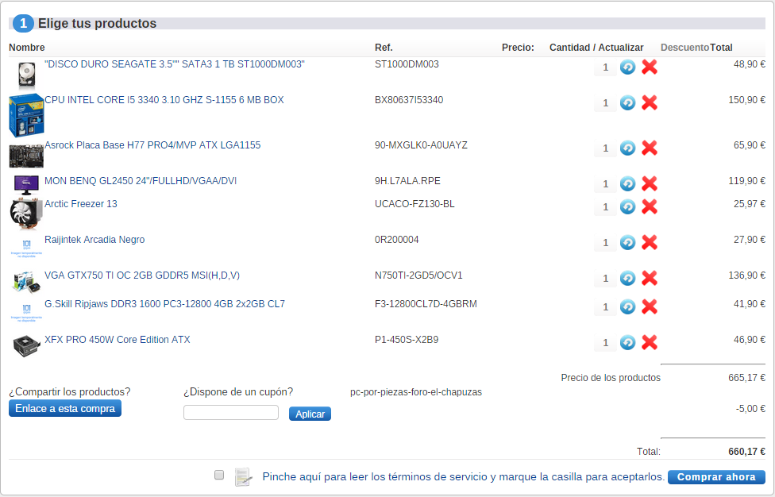This screenshot has height=497, width=775.
Task: Open MON BENQ GL2450 product link
Action: 141,181
